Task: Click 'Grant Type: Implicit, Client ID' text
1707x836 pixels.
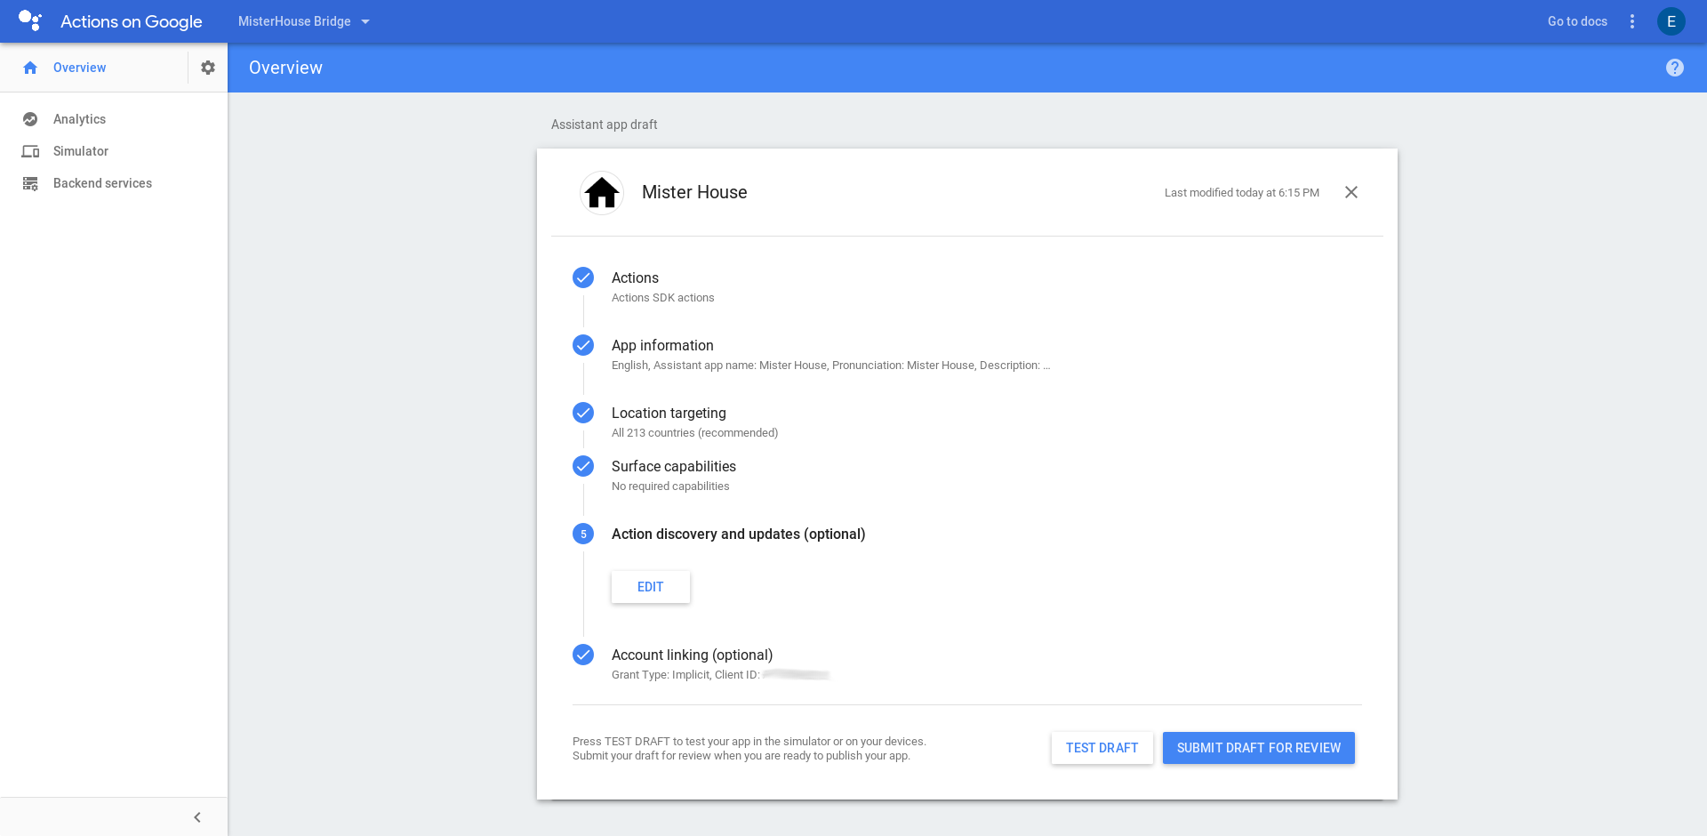Action: (685, 675)
